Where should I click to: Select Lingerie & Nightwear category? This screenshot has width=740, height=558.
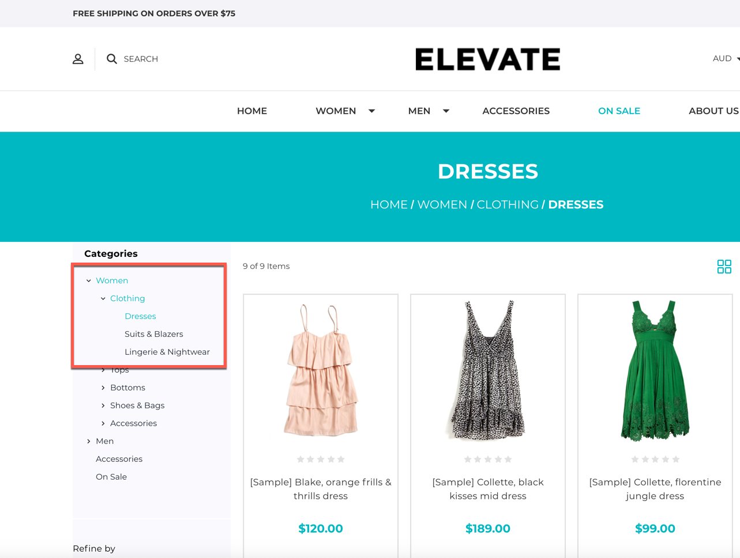[x=167, y=352]
